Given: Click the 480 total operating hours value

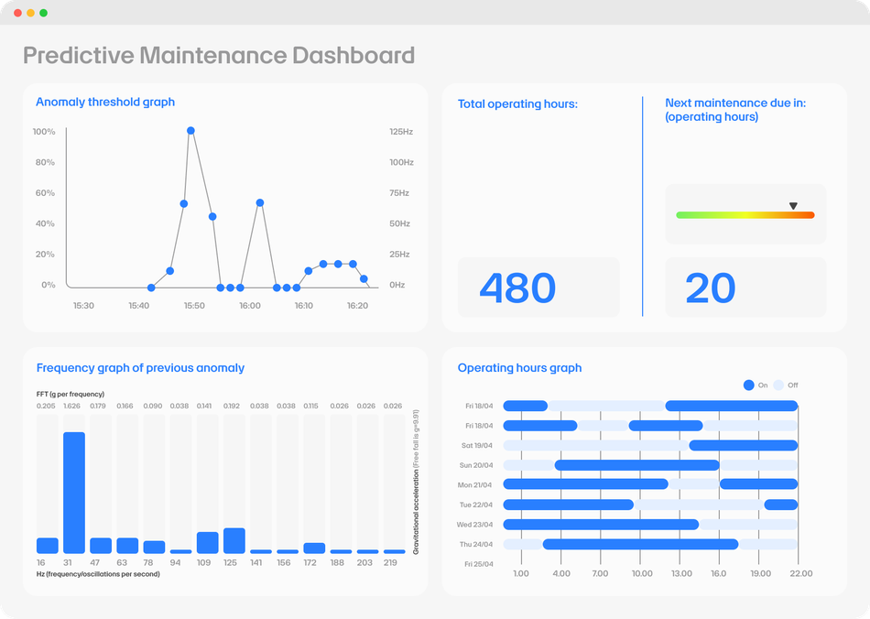Looking at the screenshot, I should [517, 288].
